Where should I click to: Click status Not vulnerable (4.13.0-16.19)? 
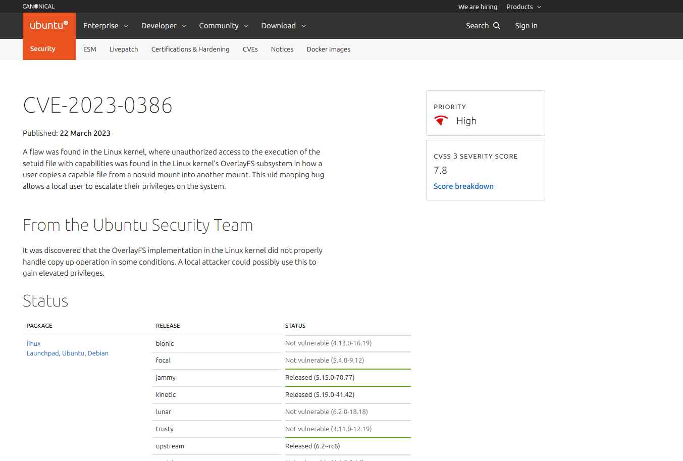(x=328, y=343)
